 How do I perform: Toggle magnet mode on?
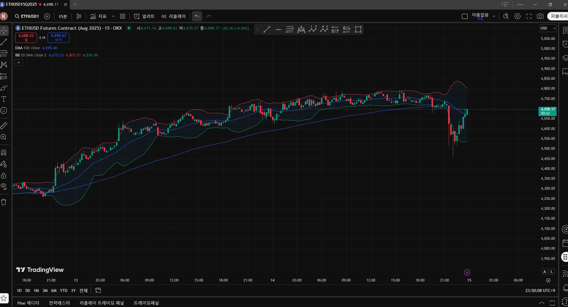coord(4,152)
